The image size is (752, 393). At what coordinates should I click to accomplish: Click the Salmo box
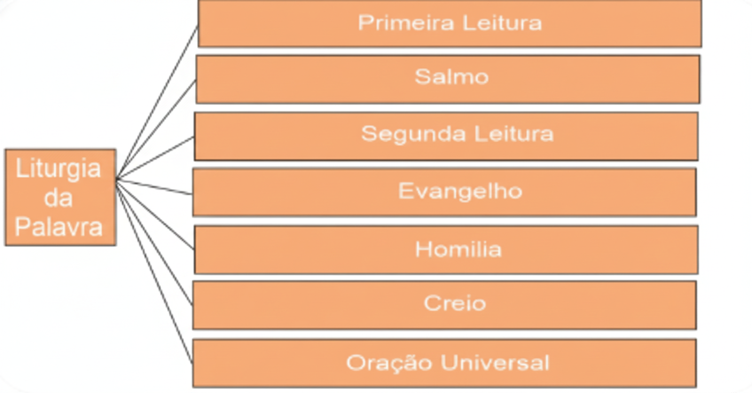coord(448,79)
